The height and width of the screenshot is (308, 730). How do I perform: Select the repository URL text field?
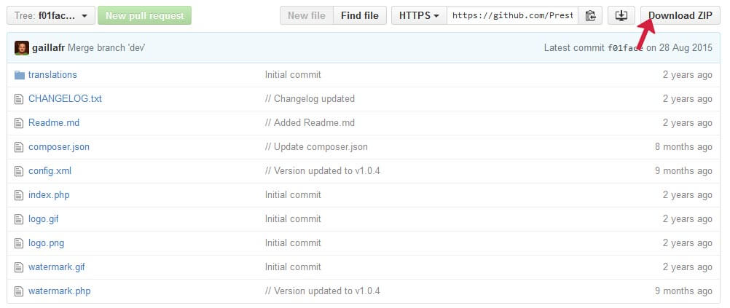(513, 15)
